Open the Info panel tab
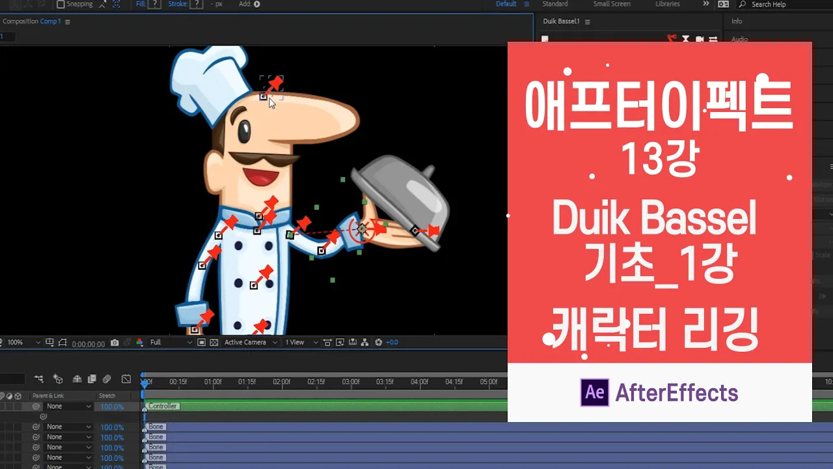833x469 pixels. tap(737, 21)
